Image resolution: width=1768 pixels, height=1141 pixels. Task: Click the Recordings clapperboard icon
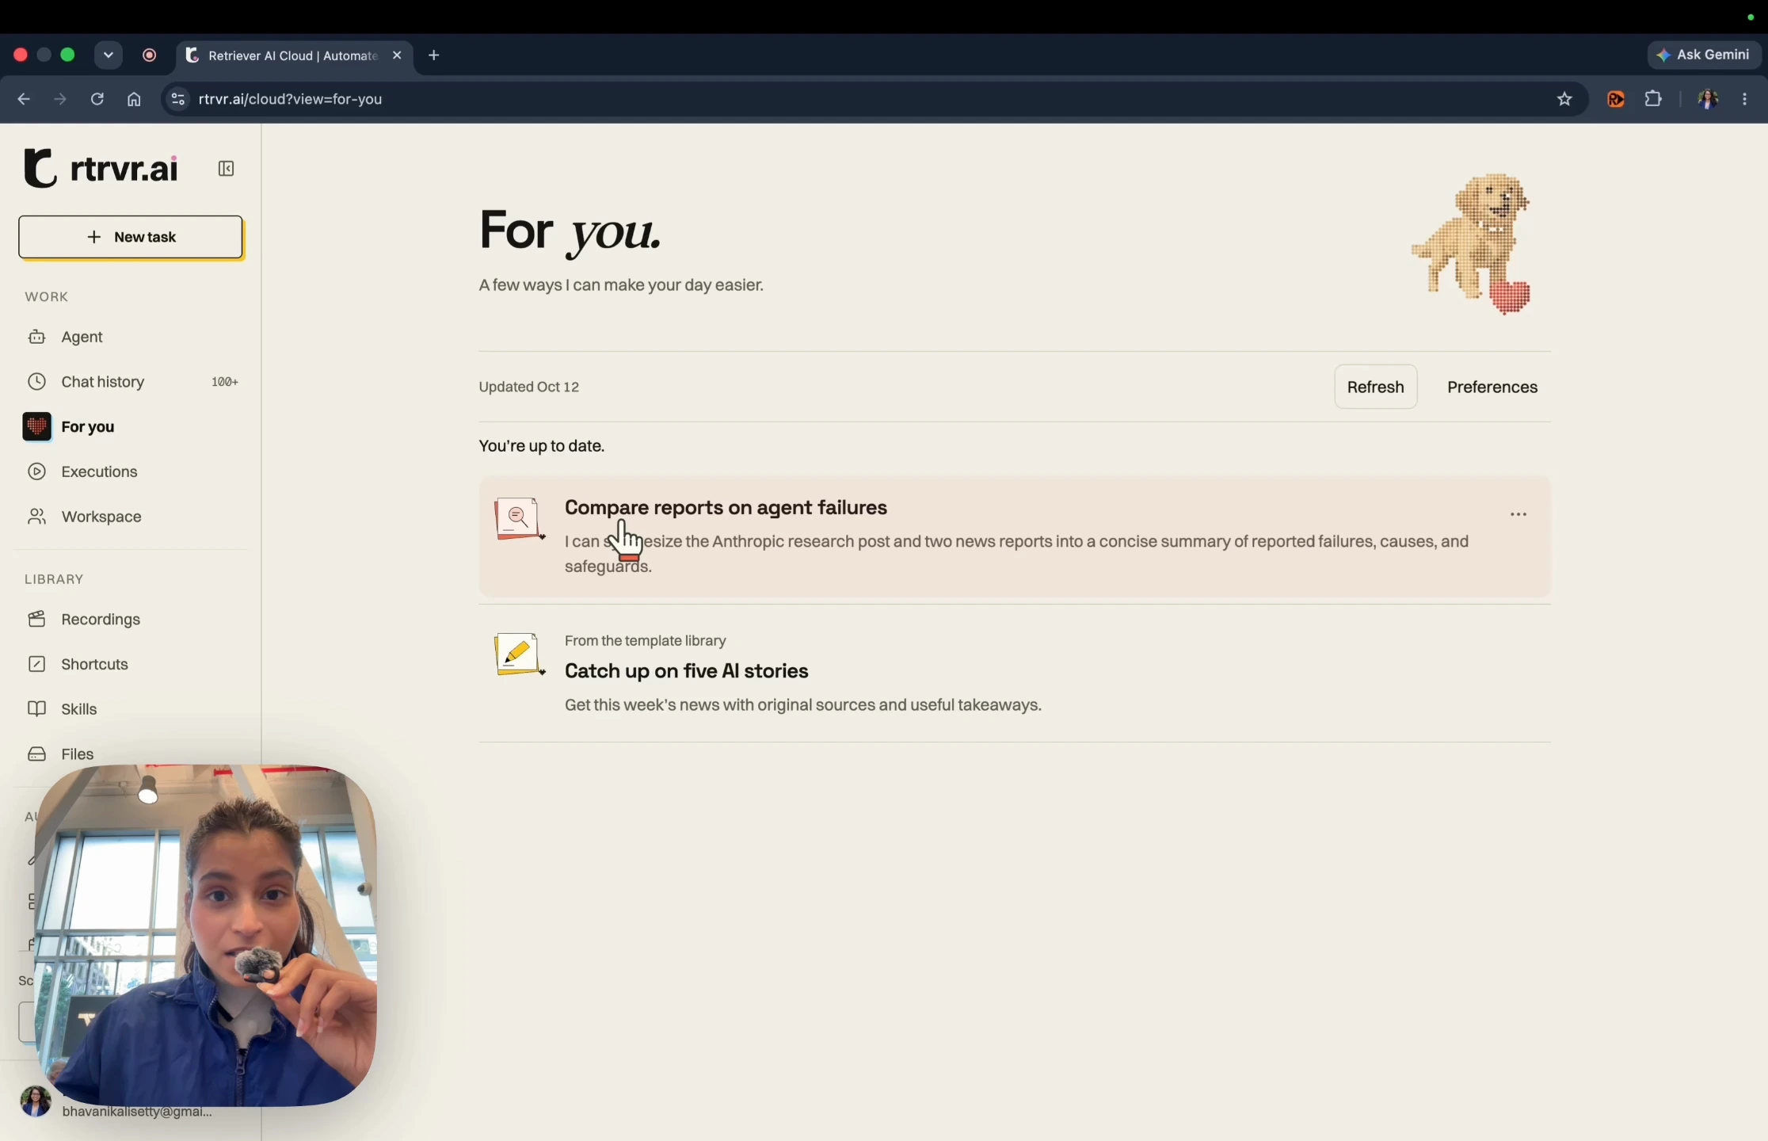click(36, 619)
